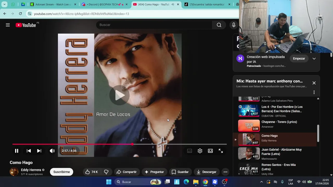
Task: Switch to the Discord SOPHIA TECH tab
Action: (x=104, y=4)
